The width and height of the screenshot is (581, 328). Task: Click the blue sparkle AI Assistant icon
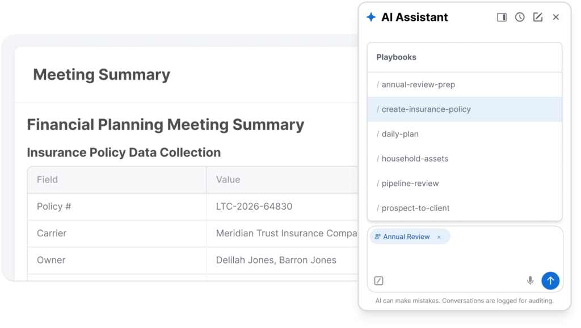pos(371,17)
